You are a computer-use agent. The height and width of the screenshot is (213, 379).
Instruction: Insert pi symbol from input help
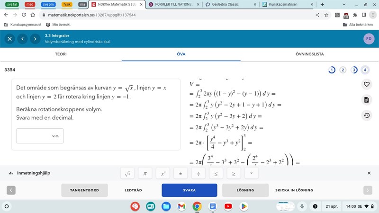pyautogui.click(x=145, y=174)
